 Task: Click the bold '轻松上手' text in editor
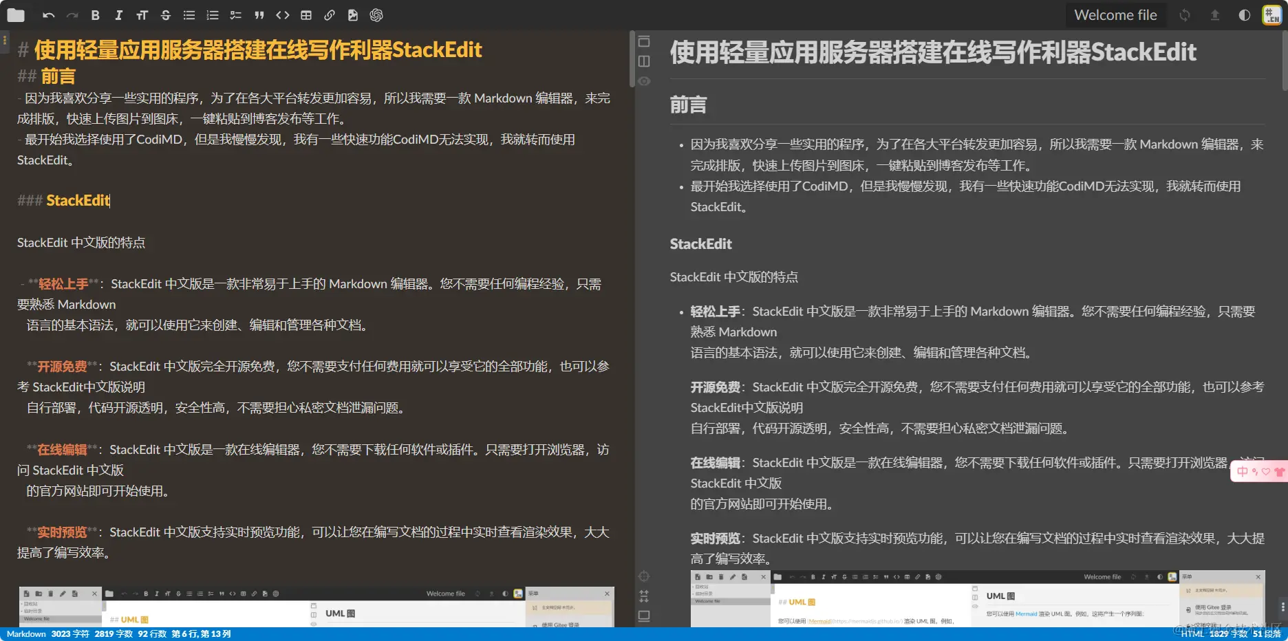point(63,284)
